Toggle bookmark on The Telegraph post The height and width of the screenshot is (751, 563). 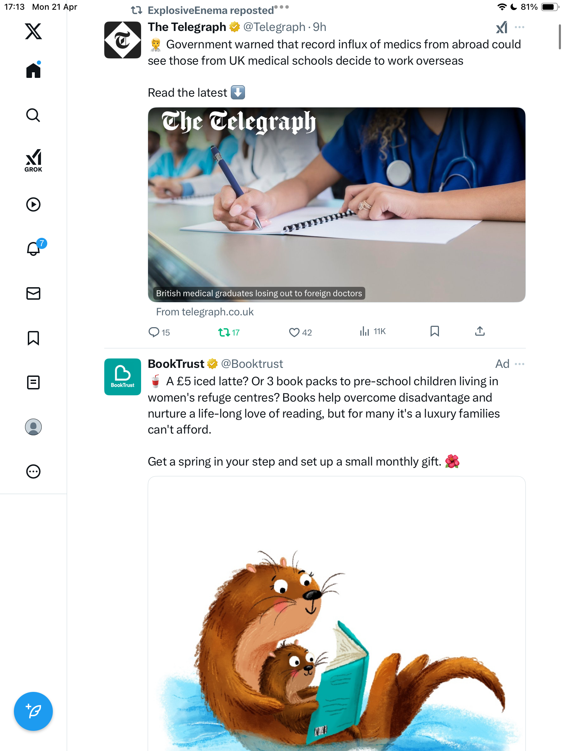[435, 331]
